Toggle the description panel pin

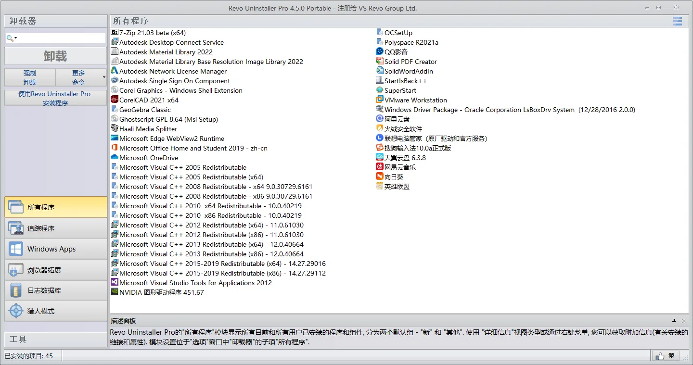coord(674,321)
